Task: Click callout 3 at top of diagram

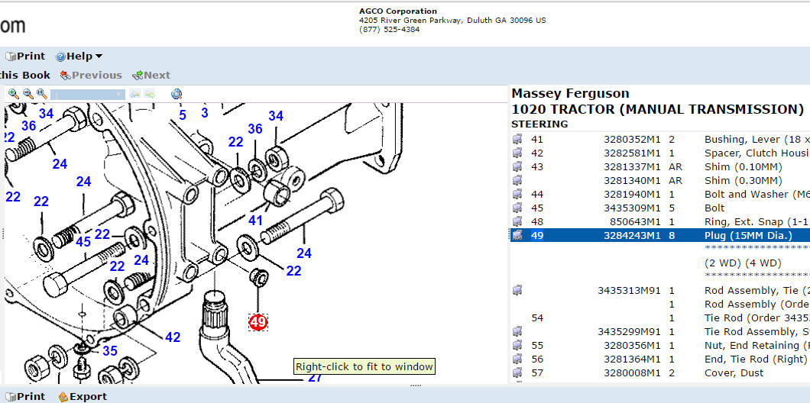Action: [x=205, y=112]
